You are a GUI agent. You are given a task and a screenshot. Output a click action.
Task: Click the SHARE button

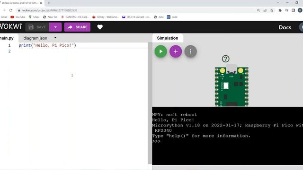click(x=77, y=27)
